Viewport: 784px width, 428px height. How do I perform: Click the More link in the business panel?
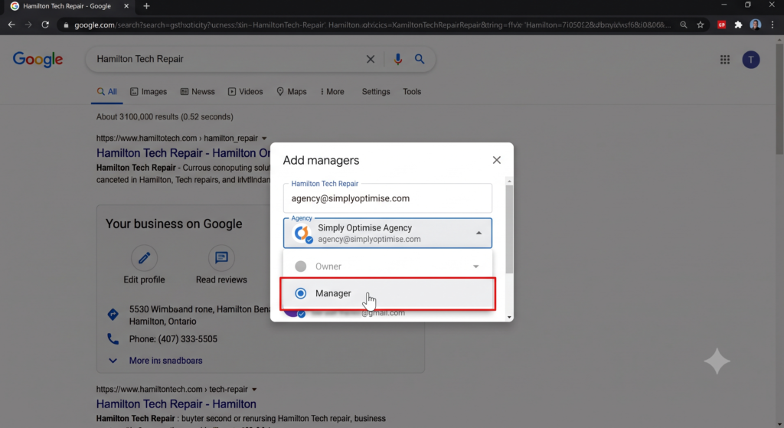tap(165, 361)
